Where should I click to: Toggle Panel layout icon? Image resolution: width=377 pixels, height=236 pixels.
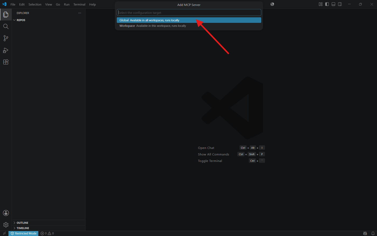tap(333, 4)
